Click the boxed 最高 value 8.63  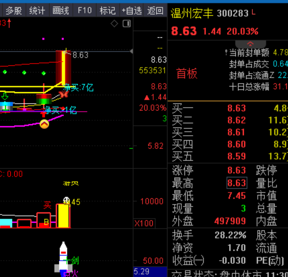(x=237, y=183)
